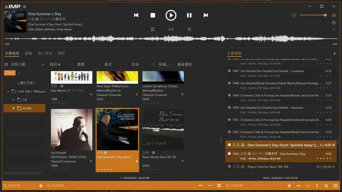Open the equalizer and sound effects
The image size is (342, 192).
pyautogui.click(x=334, y=15)
